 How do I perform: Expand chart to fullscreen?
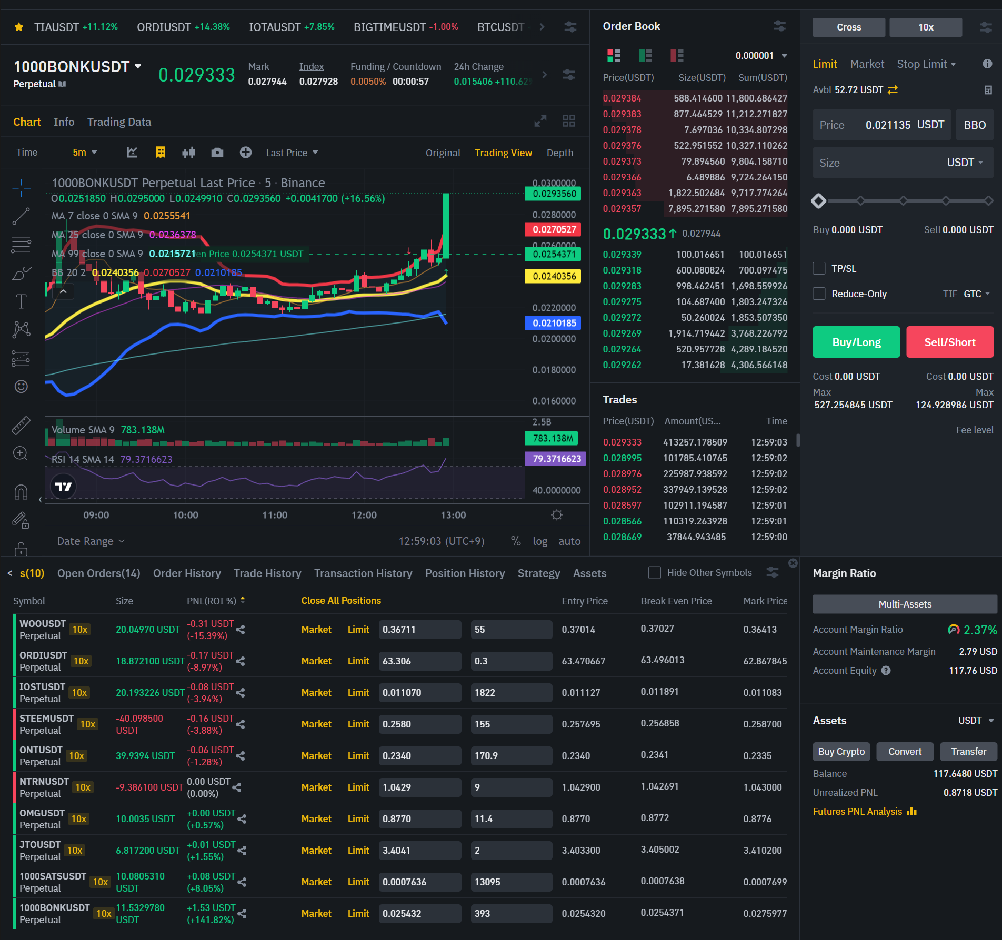pos(540,121)
